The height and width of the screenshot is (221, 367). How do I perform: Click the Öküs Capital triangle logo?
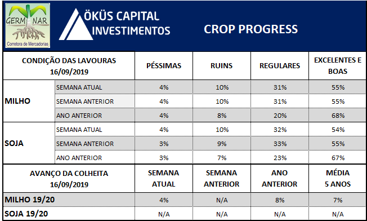pos(75,24)
